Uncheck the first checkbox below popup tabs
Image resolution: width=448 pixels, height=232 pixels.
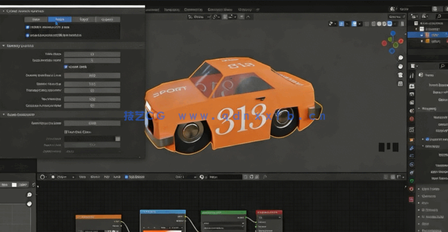(x=27, y=28)
